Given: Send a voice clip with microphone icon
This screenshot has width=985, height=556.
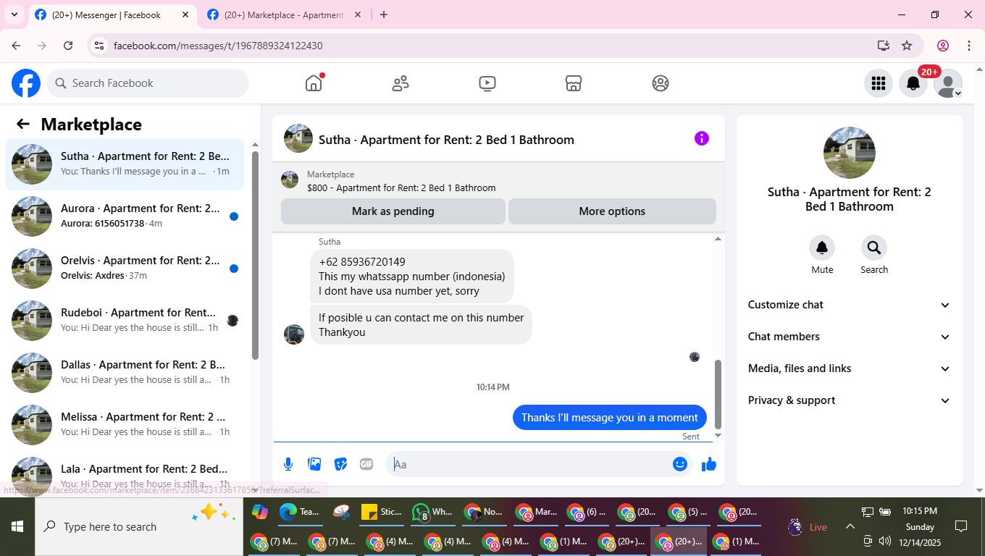Looking at the screenshot, I should point(288,464).
